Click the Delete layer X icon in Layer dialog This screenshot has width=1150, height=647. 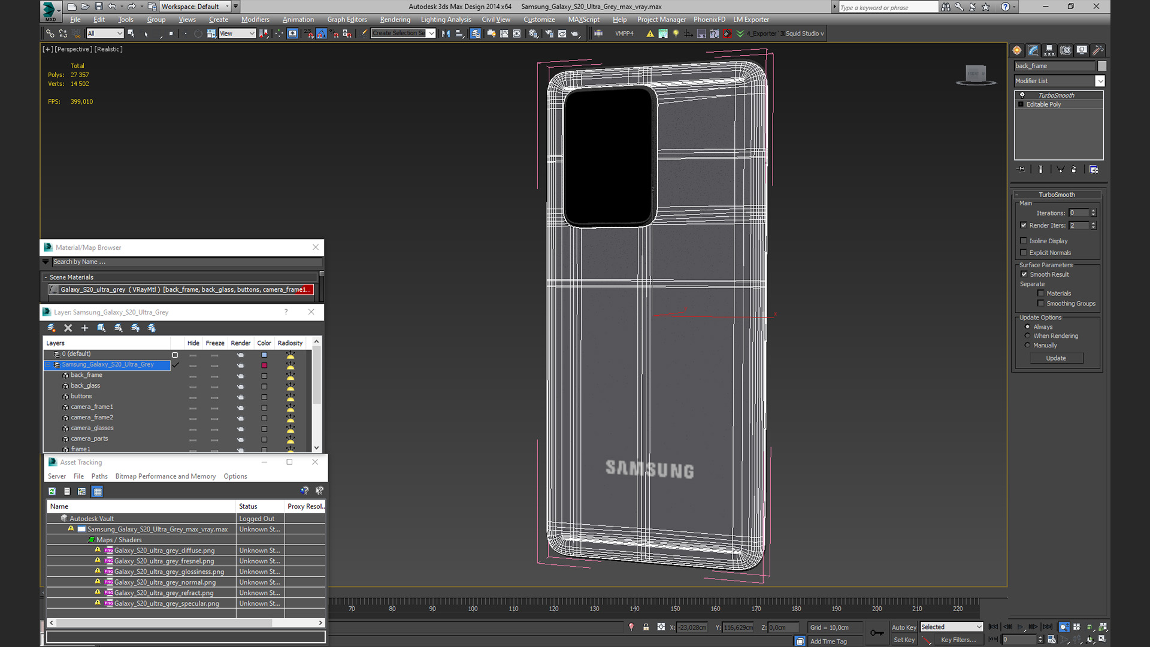coord(68,328)
